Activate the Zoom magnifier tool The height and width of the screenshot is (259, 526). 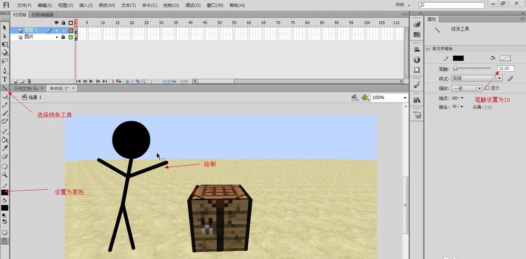pos(5,174)
